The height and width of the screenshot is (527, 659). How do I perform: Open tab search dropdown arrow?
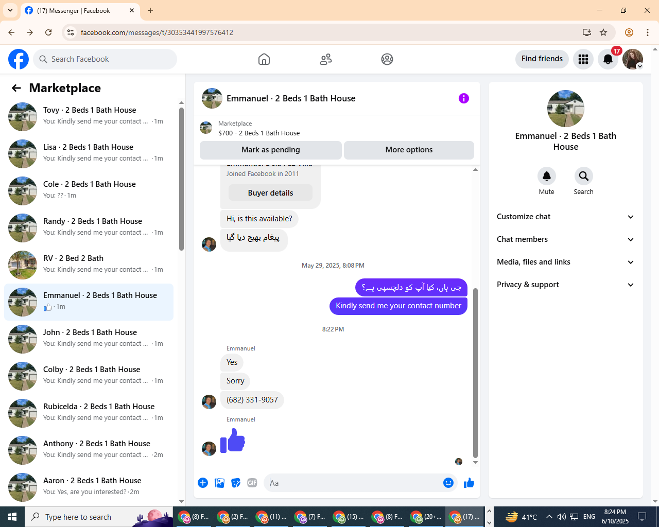click(x=10, y=10)
